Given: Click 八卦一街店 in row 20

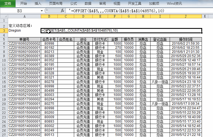Looking at the screenshot, I should pos(160,104).
